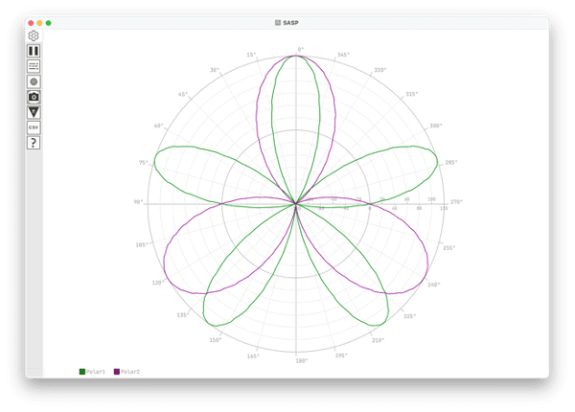The image size is (575, 412).
Task: Click the 300° angle label
Action: pos(436,126)
